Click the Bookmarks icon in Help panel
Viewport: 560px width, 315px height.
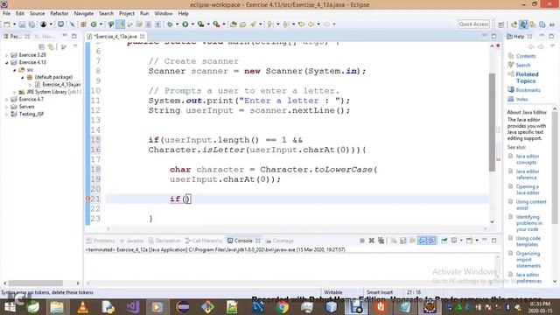511,90
